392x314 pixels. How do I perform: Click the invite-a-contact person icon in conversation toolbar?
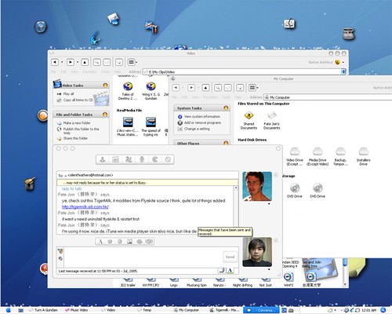click(103, 159)
